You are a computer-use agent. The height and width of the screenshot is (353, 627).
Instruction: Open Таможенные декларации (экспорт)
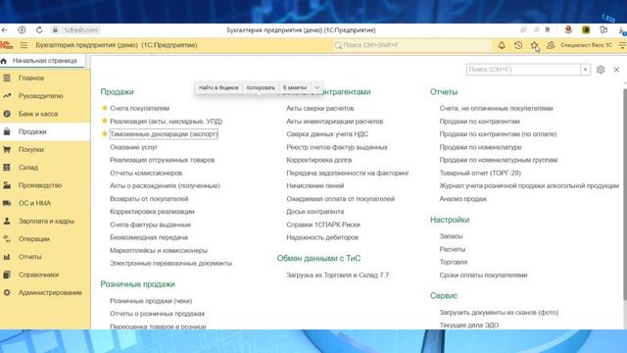click(164, 134)
